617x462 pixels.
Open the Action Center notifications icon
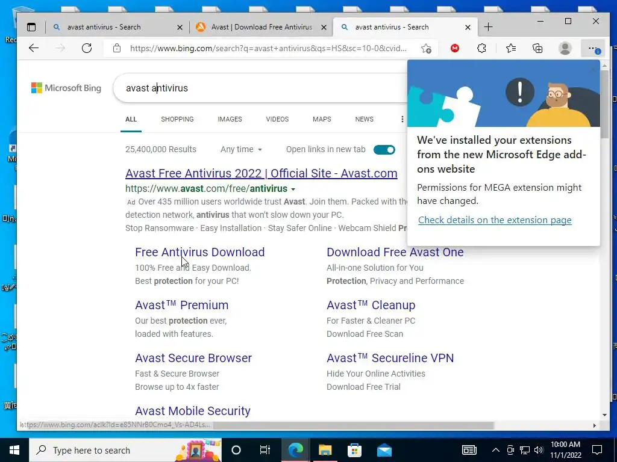597,450
